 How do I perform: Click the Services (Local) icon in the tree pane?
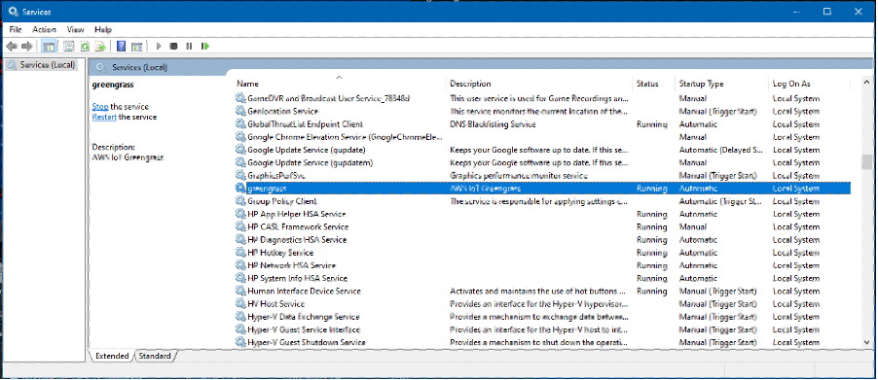[x=13, y=65]
